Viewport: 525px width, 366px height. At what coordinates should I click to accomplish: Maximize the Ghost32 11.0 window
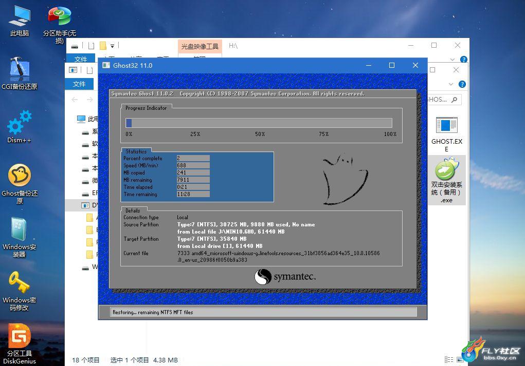coord(392,66)
